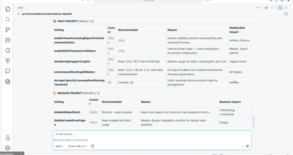Open the chat More Actions ellipsis menu

(272, 8)
